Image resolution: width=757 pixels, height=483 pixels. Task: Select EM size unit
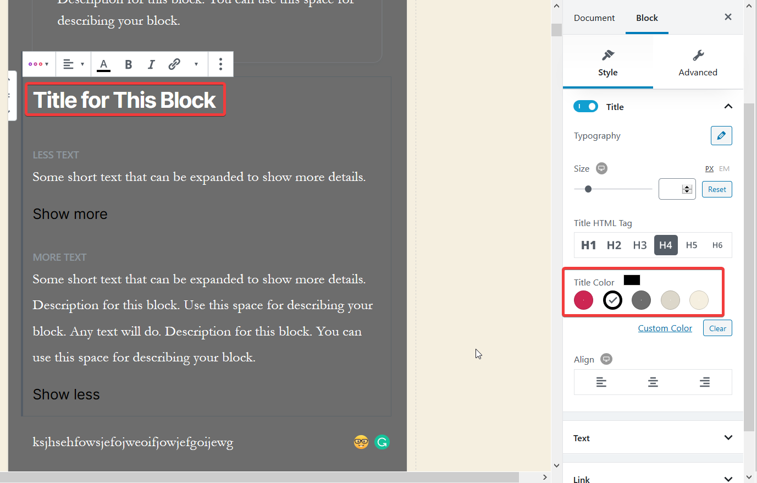(x=724, y=169)
